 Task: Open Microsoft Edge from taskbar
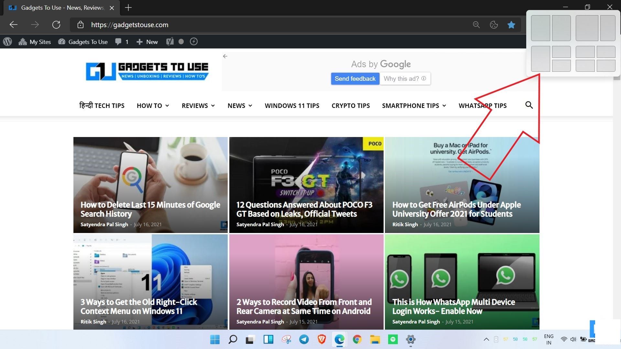(339, 339)
